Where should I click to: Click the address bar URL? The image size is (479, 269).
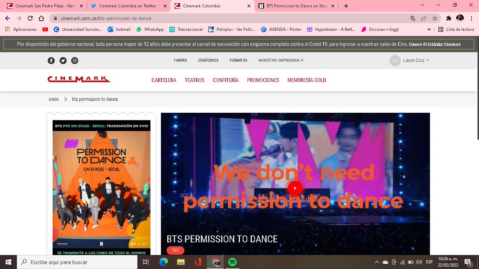pos(107,18)
